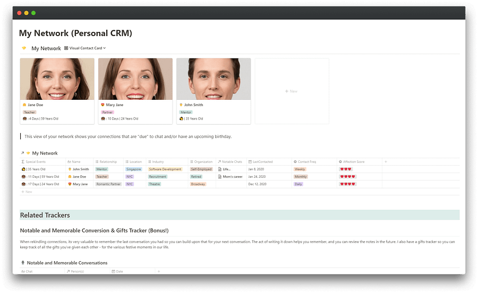Open John Smith's photo in the gallery
Image resolution: width=478 pixels, height=293 pixels.
point(214,79)
